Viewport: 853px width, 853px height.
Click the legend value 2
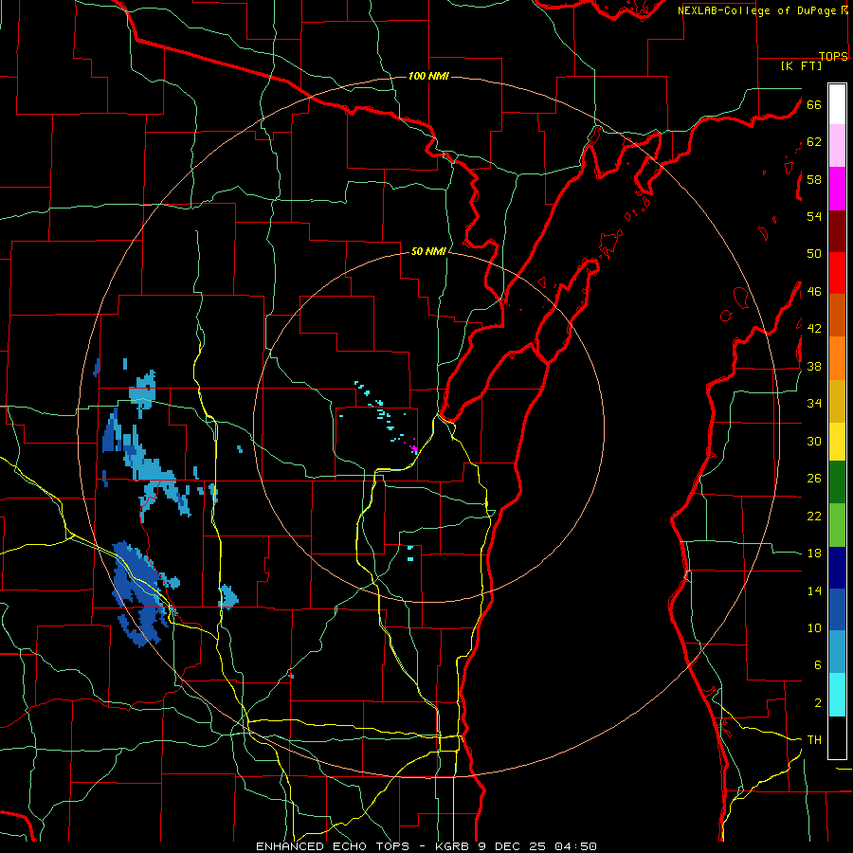click(817, 702)
